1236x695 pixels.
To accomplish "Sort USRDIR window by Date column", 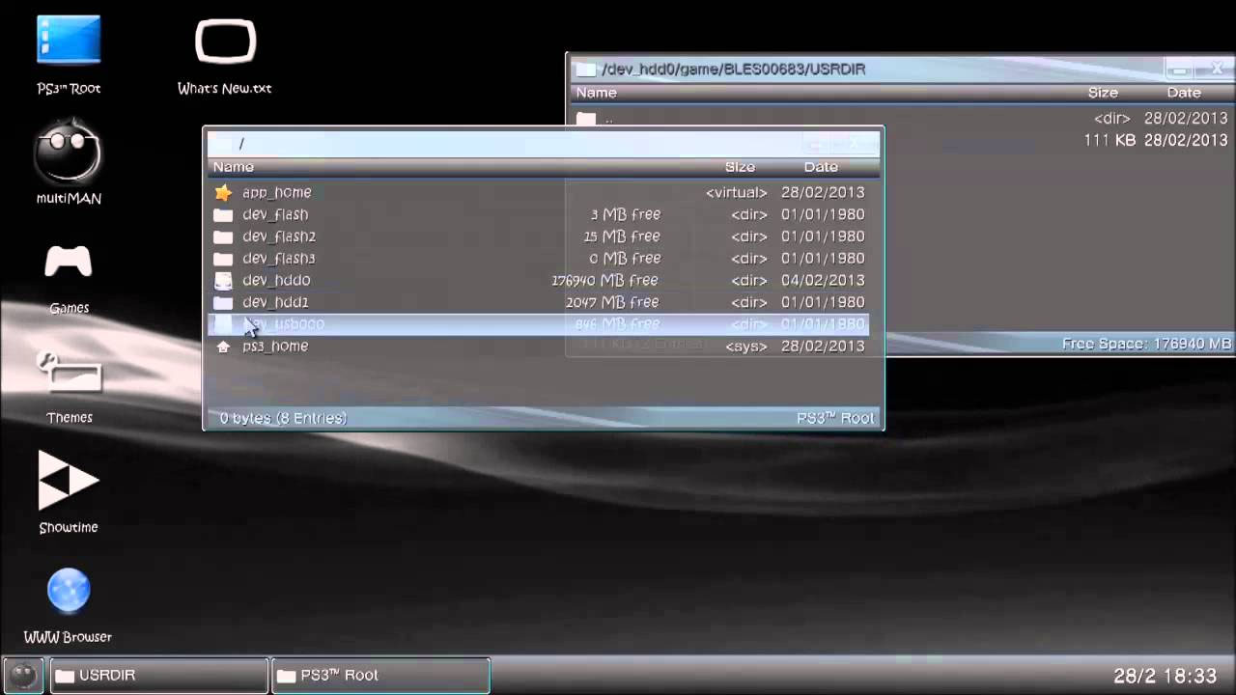I will [x=1183, y=93].
